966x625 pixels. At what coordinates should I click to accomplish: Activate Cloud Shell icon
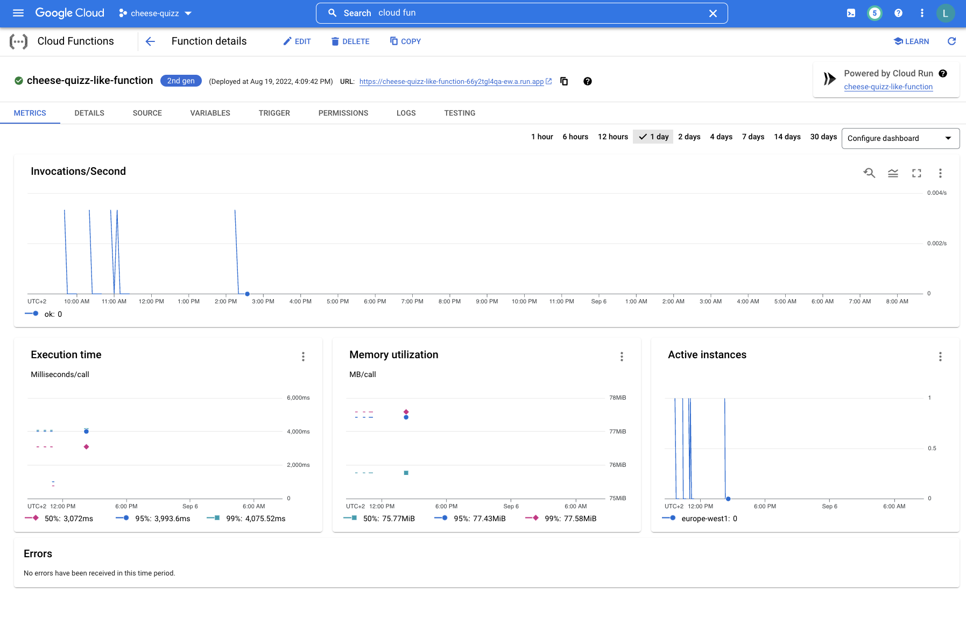pyautogui.click(x=851, y=13)
